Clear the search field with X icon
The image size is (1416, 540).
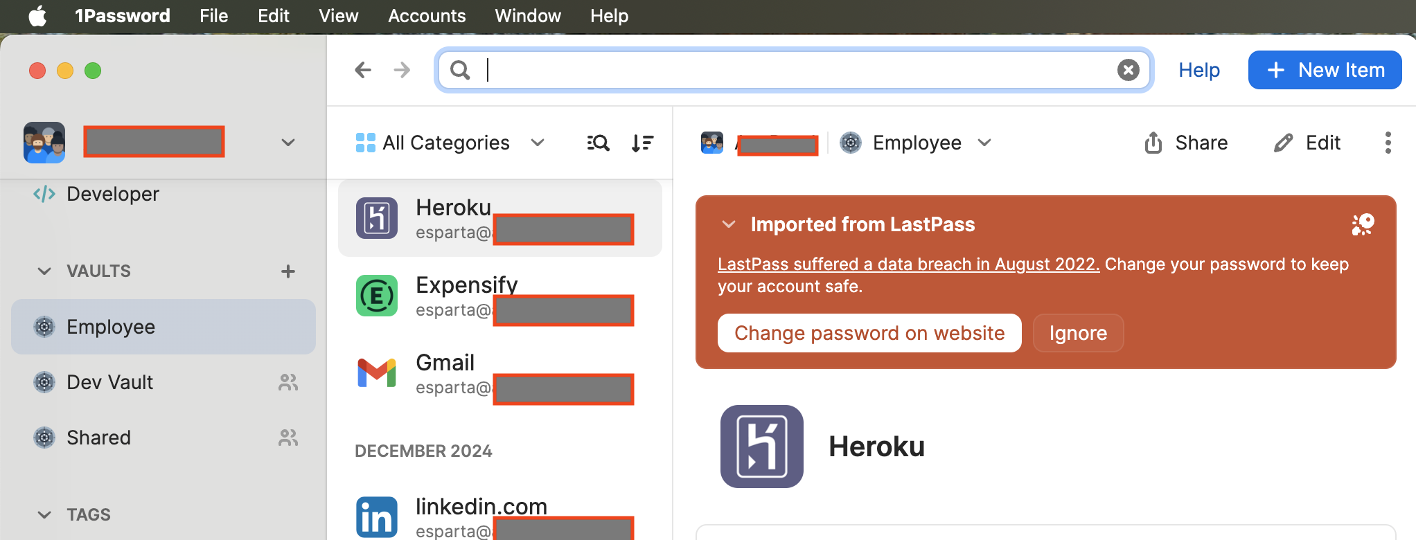(1128, 70)
